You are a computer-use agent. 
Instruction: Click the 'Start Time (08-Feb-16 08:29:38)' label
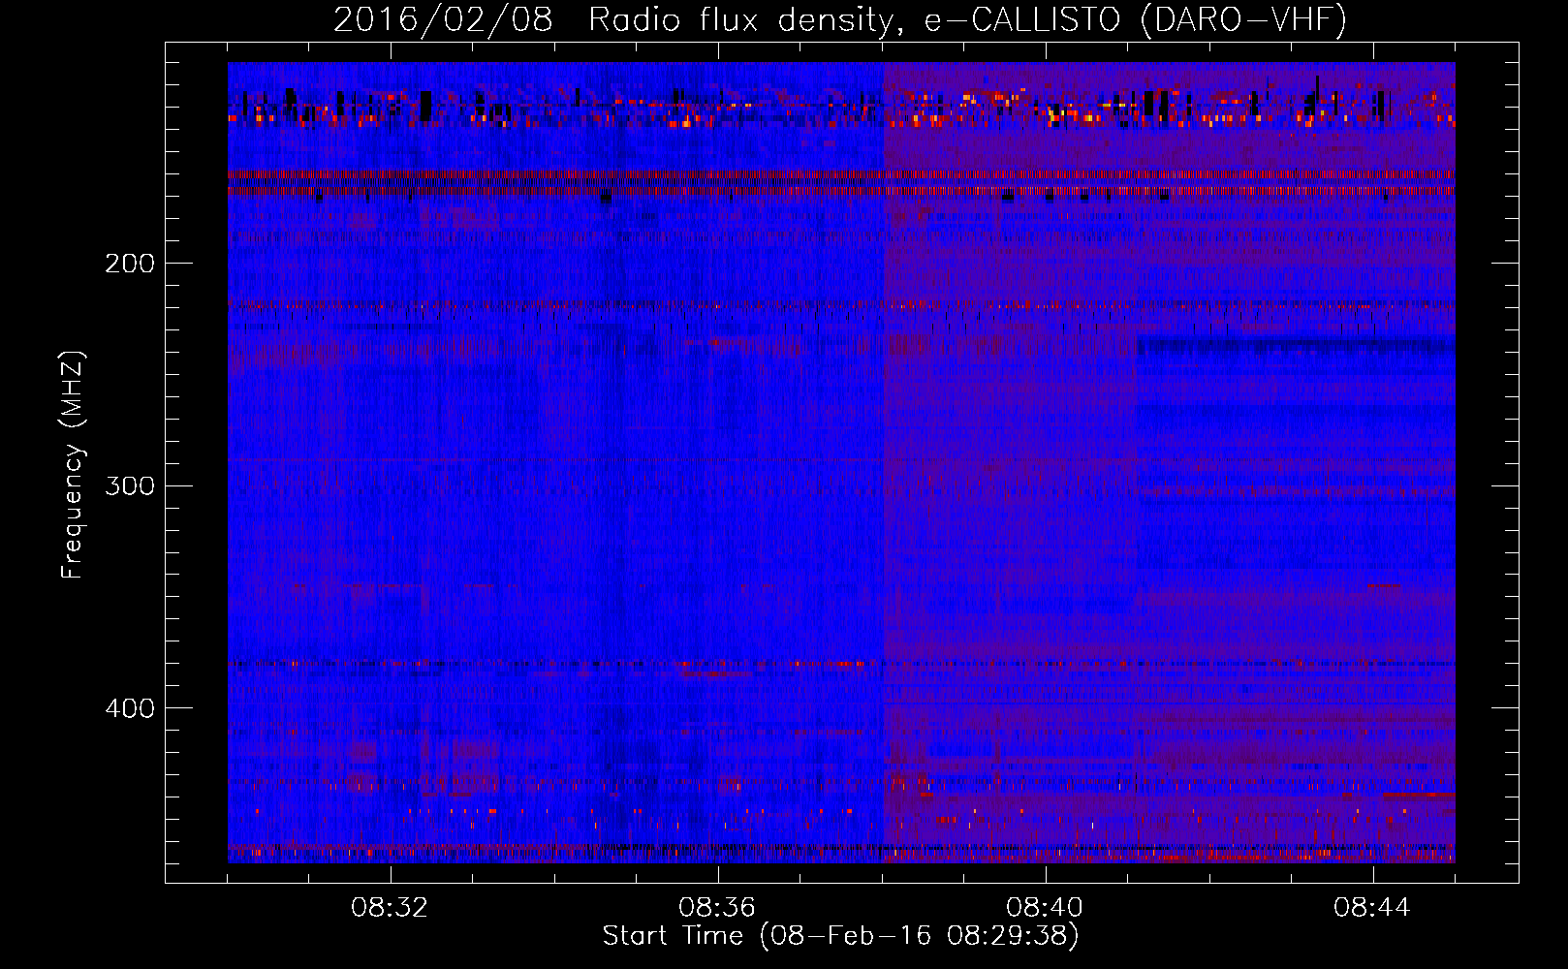pyautogui.click(x=841, y=936)
